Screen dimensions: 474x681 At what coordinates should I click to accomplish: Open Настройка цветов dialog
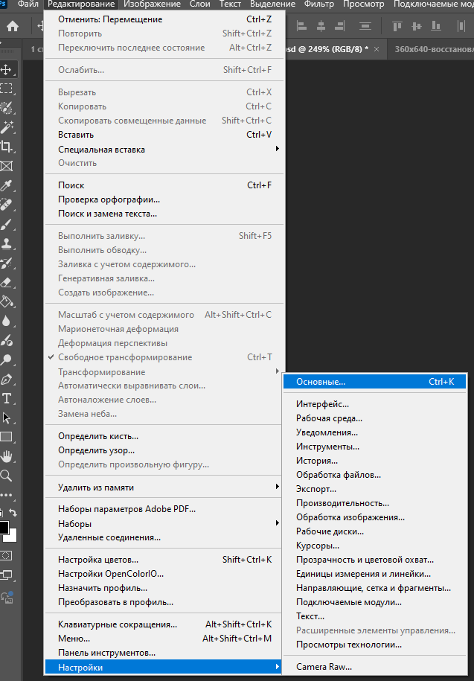(164, 560)
